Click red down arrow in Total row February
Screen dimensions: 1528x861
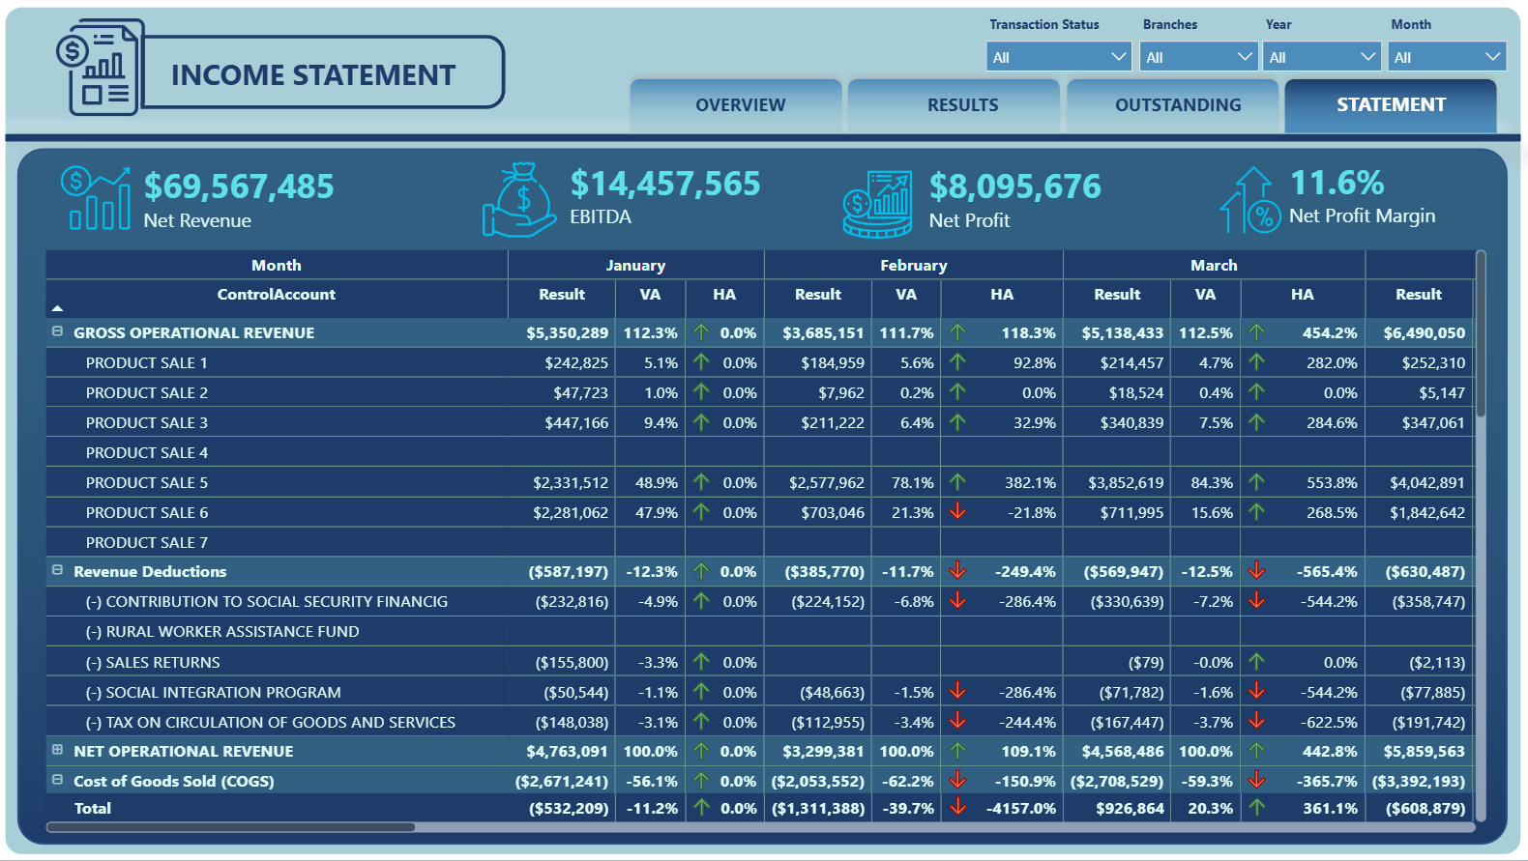click(957, 808)
